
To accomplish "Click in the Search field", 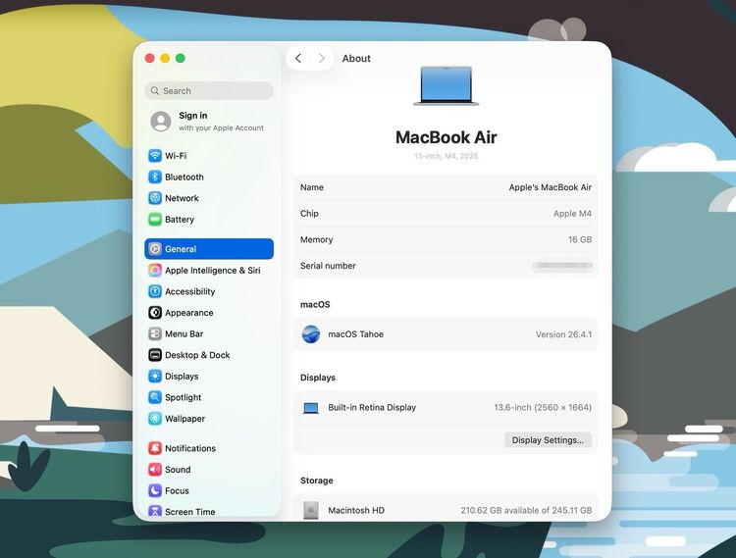I will [209, 90].
